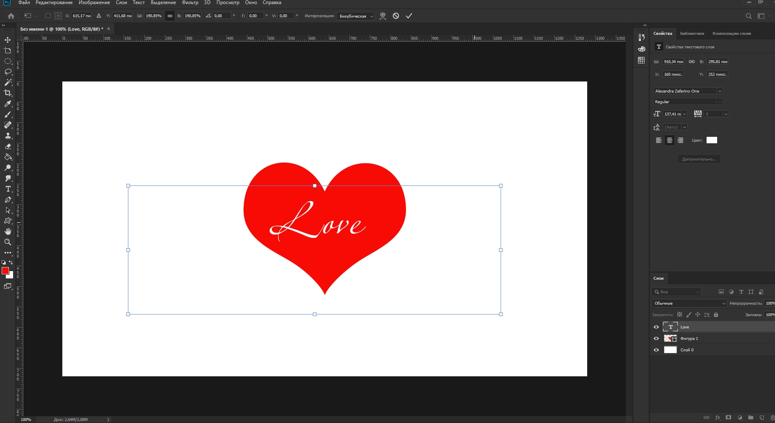The width and height of the screenshot is (775, 423).
Task: Hide the Фигура 1 layer
Action: 656,338
